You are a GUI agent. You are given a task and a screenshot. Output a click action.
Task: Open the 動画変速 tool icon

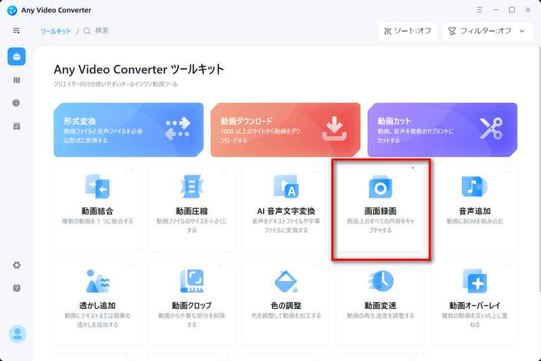pyautogui.click(x=381, y=281)
